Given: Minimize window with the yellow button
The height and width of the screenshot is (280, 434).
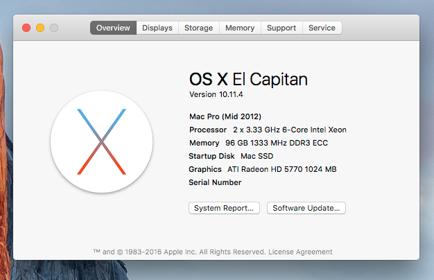Looking at the screenshot, I should pos(40,28).
